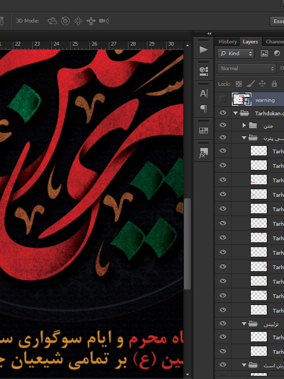Hide the پترن group
284x379 pixels.
[223, 137]
